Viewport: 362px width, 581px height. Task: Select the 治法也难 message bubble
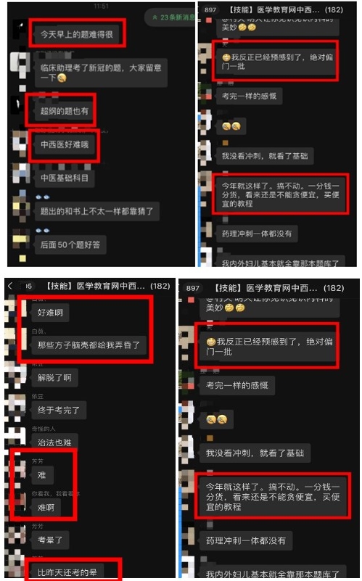54,442
